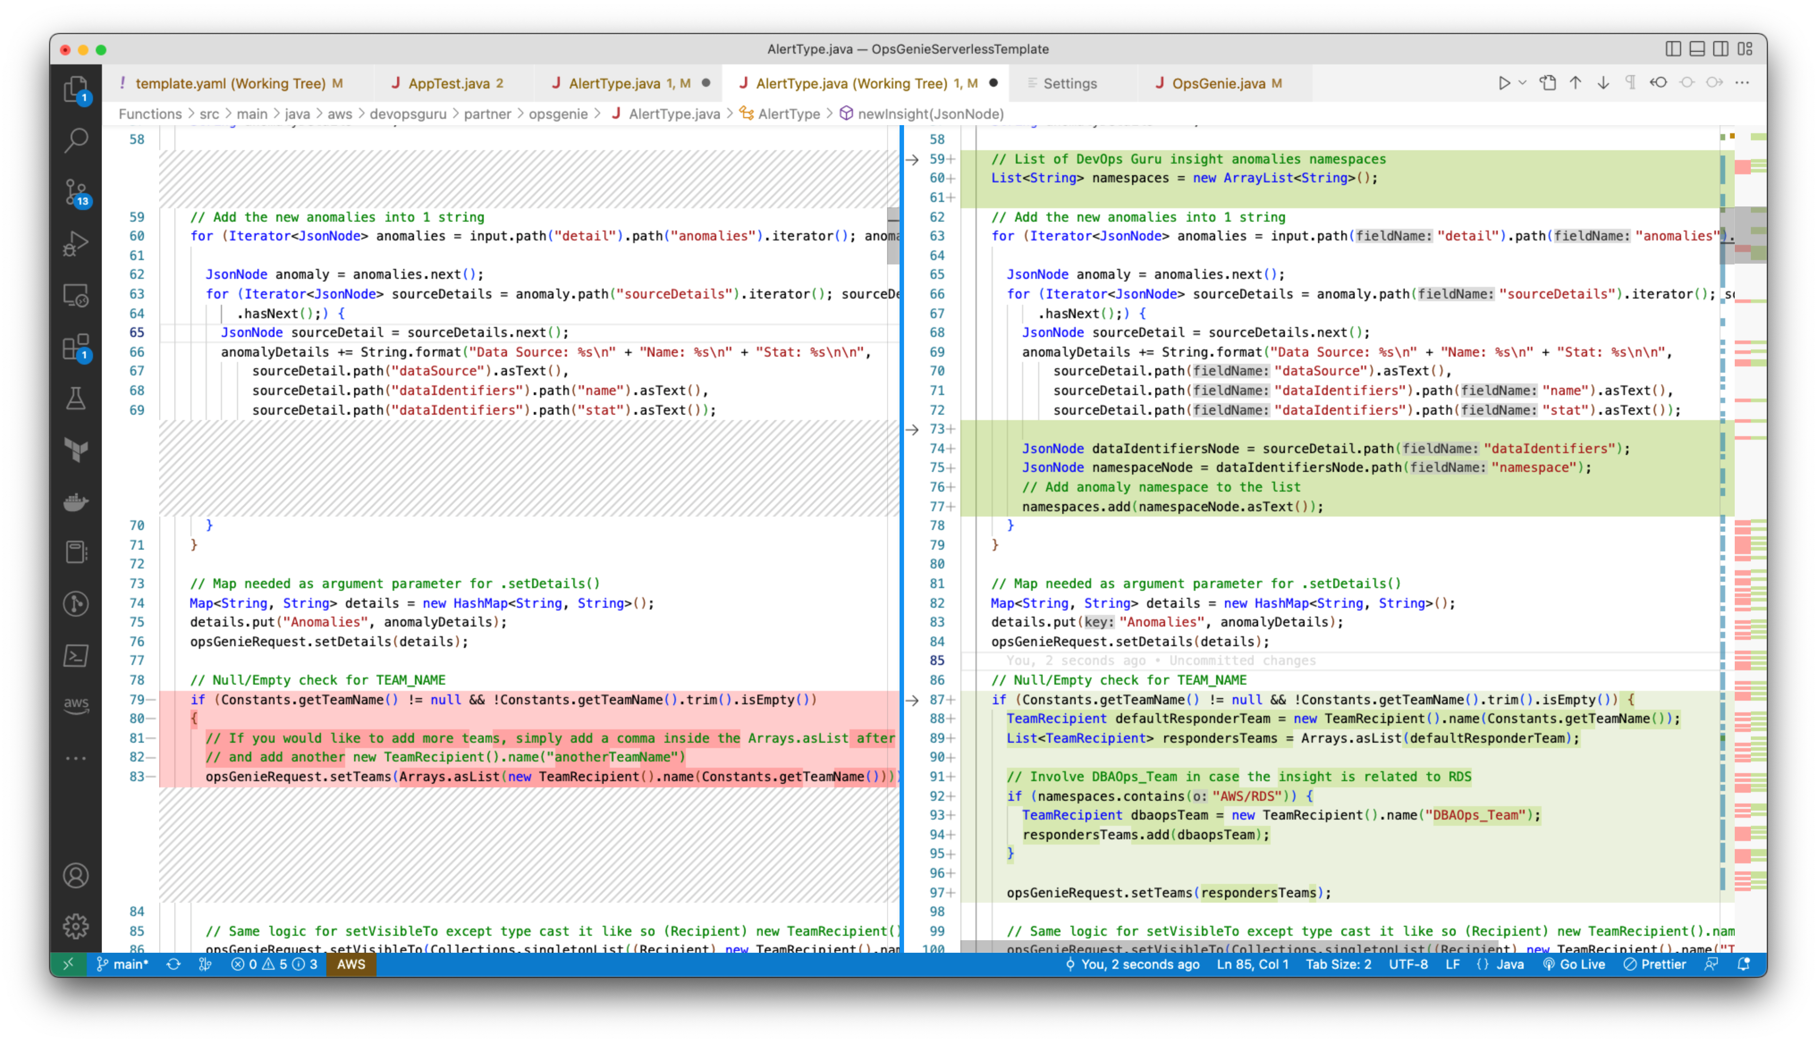Open the Remote Explorer icon
Image resolution: width=1817 pixels, height=1043 pixels.
click(76, 294)
